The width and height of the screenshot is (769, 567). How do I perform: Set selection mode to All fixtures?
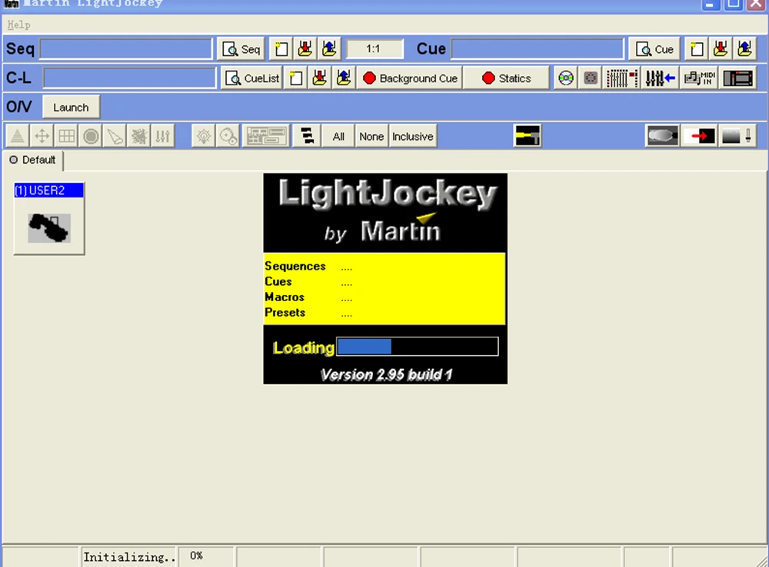click(338, 136)
